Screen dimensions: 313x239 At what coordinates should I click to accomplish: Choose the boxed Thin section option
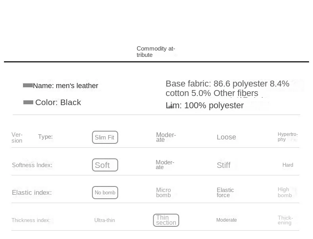point(166,220)
